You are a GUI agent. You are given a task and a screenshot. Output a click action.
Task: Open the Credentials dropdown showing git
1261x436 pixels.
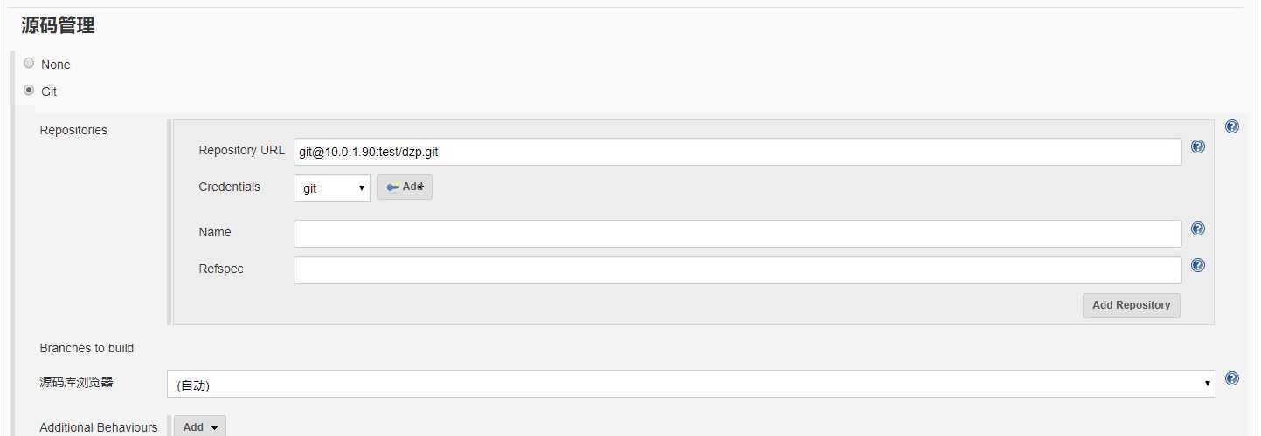coord(332,188)
